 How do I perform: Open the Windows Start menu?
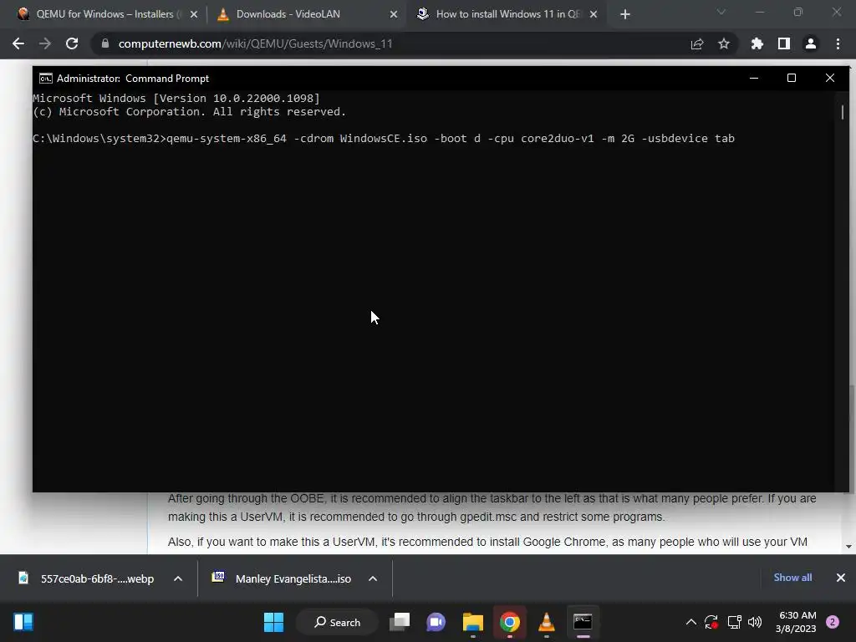click(x=273, y=622)
